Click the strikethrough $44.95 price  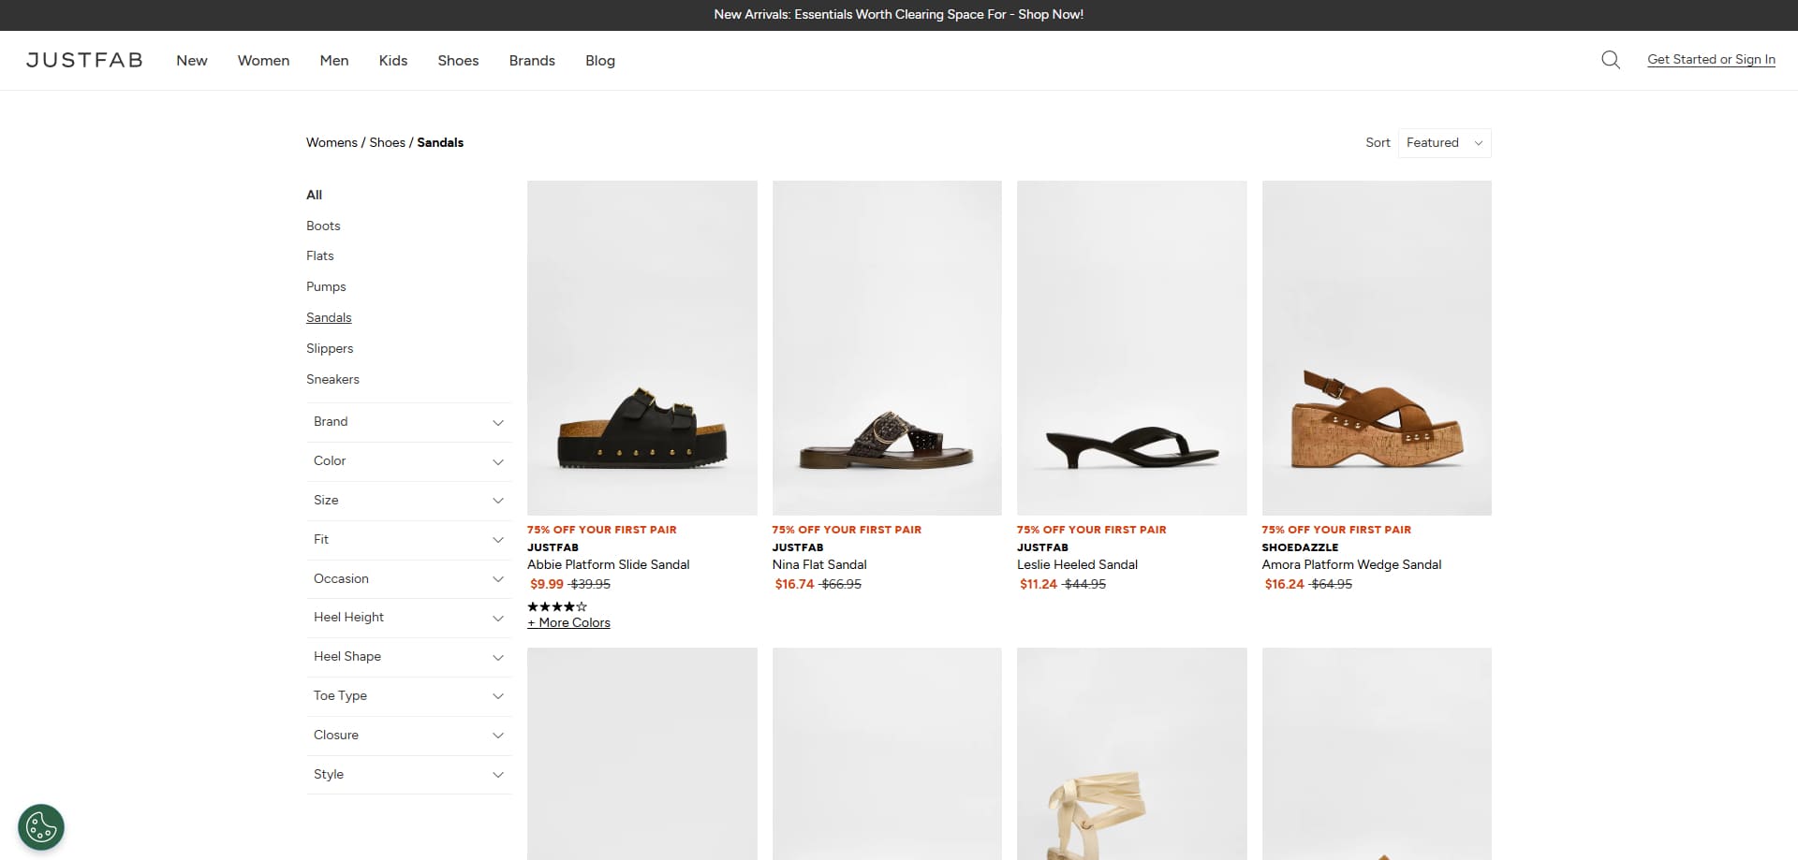(x=1085, y=584)
